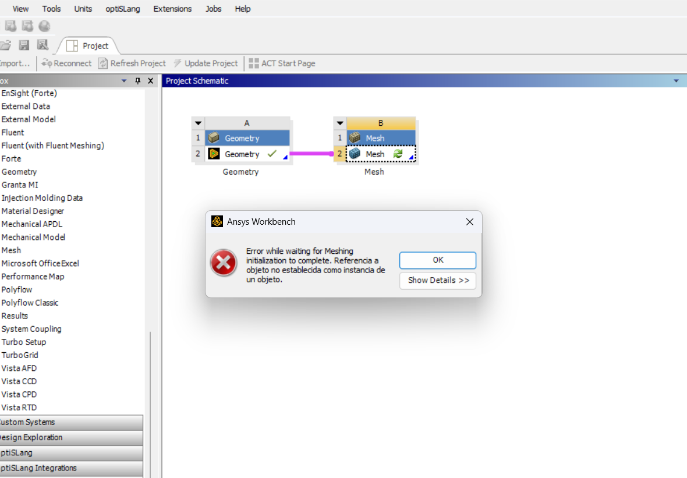Screen dimensions: 687x478
Task: Select Polyflow Classic in toolbox
Action: (x=29, y=303)
